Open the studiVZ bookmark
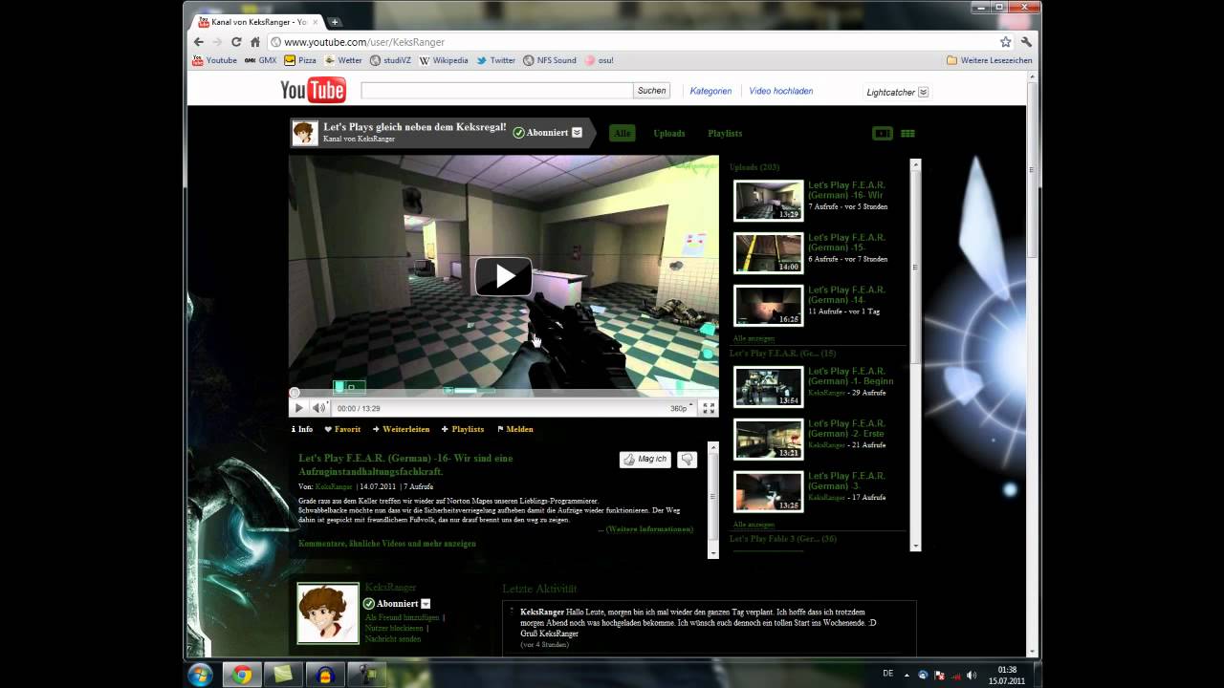 pyautogui.click(x=390, y=60)
